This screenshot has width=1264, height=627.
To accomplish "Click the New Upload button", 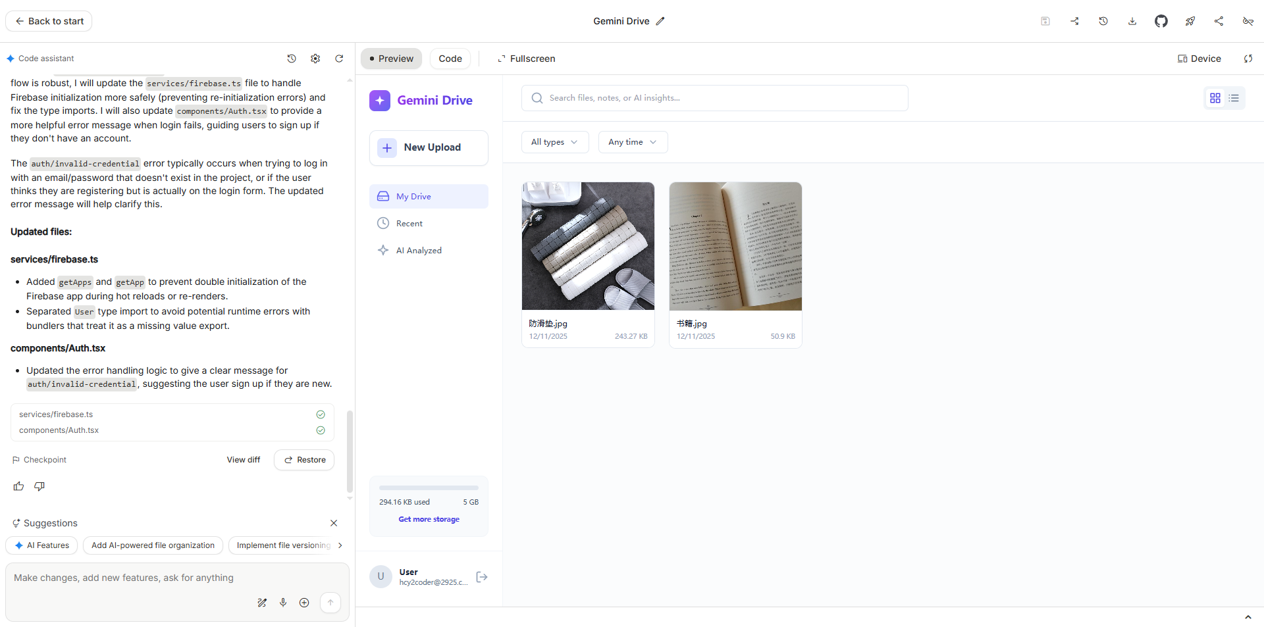I will (429, 148).
